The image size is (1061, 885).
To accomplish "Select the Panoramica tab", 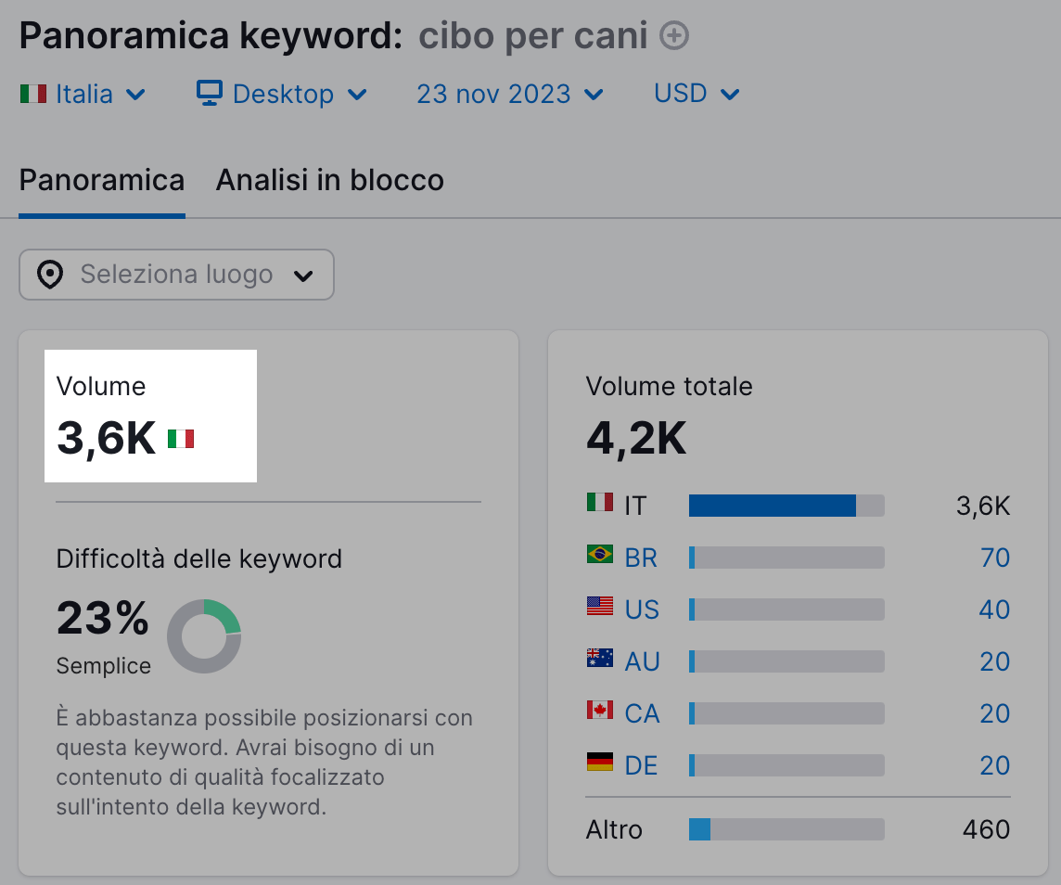I will tap(102, 180).
